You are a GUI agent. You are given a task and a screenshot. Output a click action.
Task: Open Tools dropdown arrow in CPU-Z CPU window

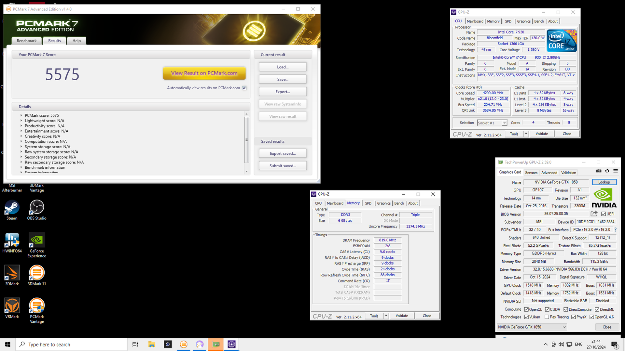coord(526,134)
